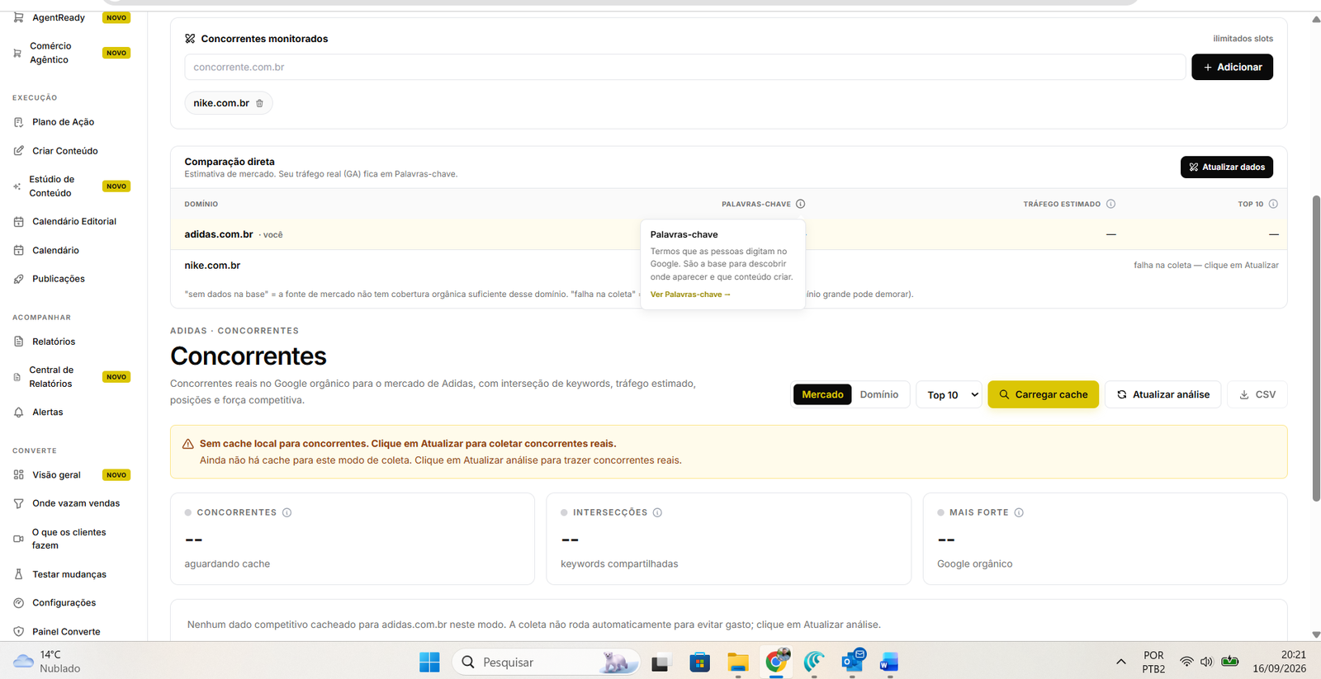Click the volume speaker icon in system tray
This screenshot has height=679, width=1321.
[x=1206, y=662]
